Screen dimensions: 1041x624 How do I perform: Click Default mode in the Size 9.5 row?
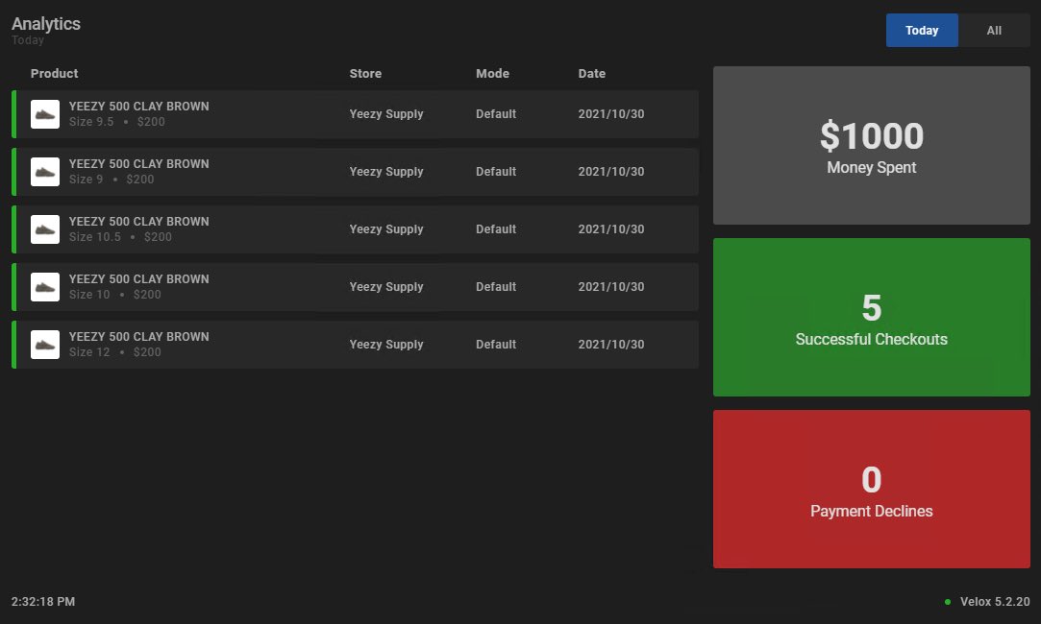click(x=496, y=114)
